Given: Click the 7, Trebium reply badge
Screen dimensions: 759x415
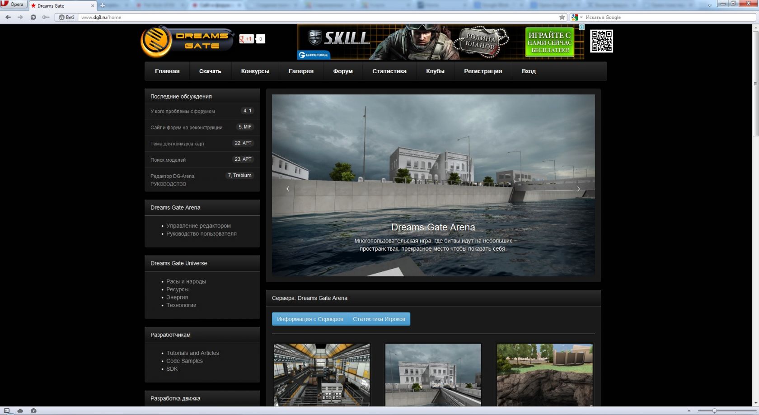Looking at the screenshot, I should (239, 176).
